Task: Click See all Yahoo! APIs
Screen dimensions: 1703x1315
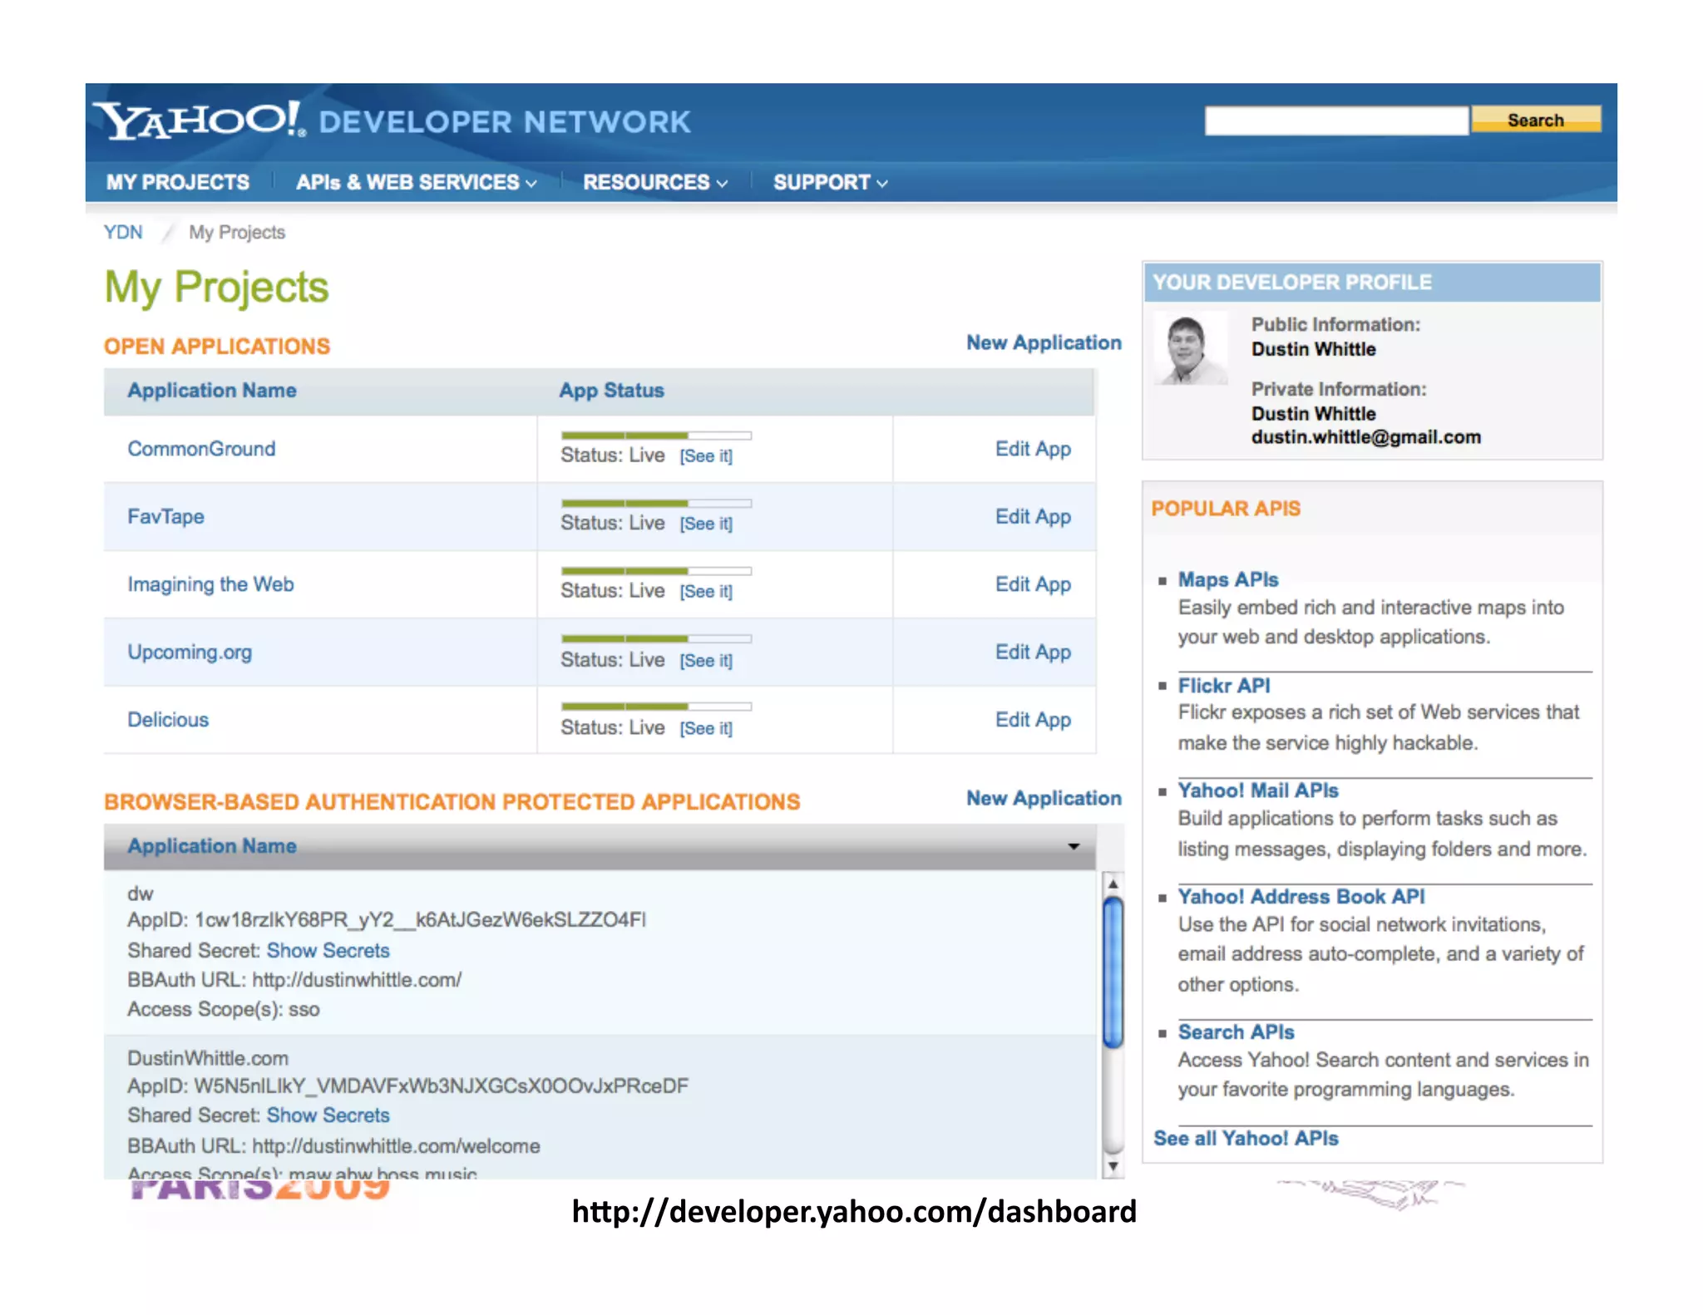Action: (x=1246, y=1139)
